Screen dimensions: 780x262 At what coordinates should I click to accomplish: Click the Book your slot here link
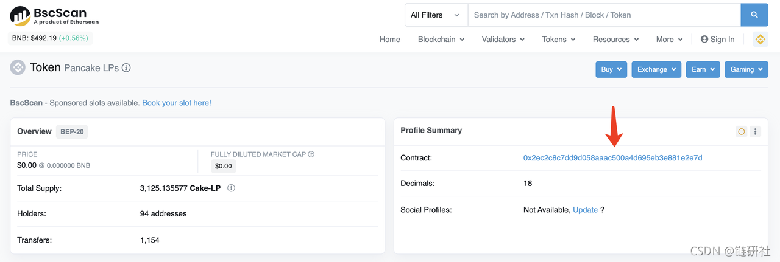(x=177, y=103)
